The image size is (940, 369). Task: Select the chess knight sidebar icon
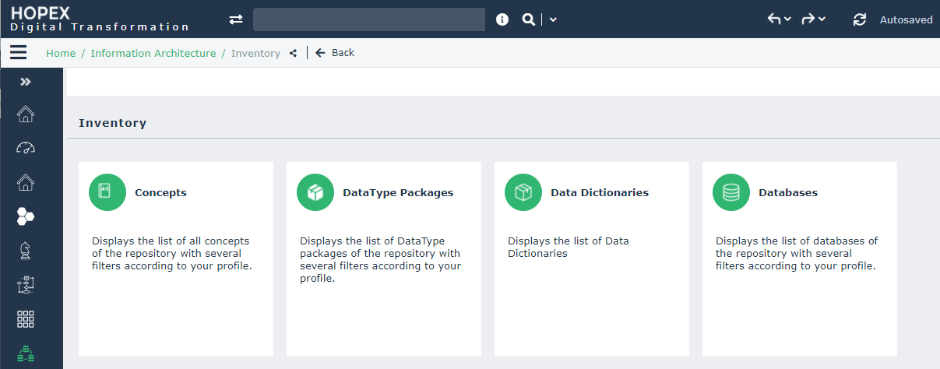pyautogui.click(x=26, y=251)
